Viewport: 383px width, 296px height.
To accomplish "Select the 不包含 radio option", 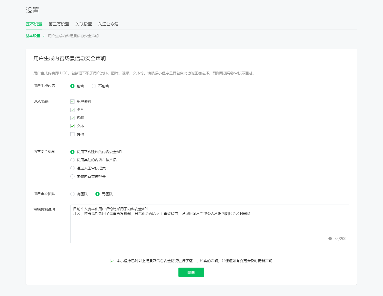I will [x=94, y=86].
